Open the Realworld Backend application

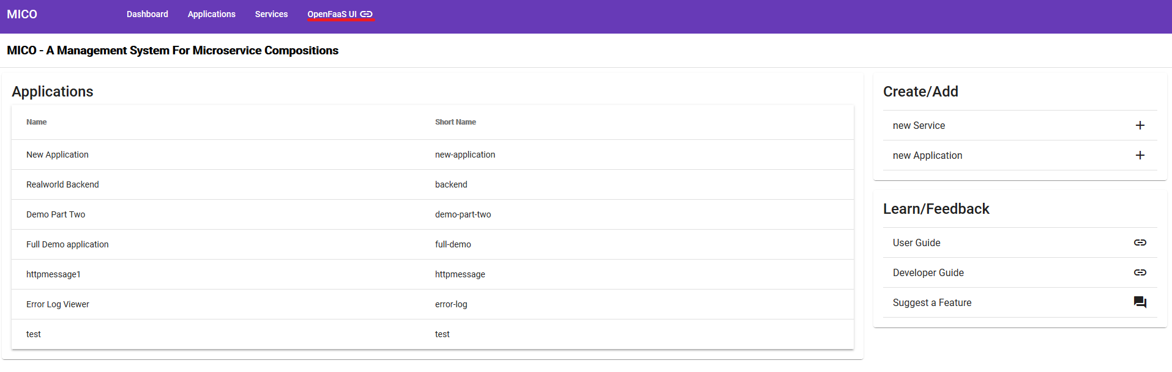pyautogui.click(x=433, y=184)
